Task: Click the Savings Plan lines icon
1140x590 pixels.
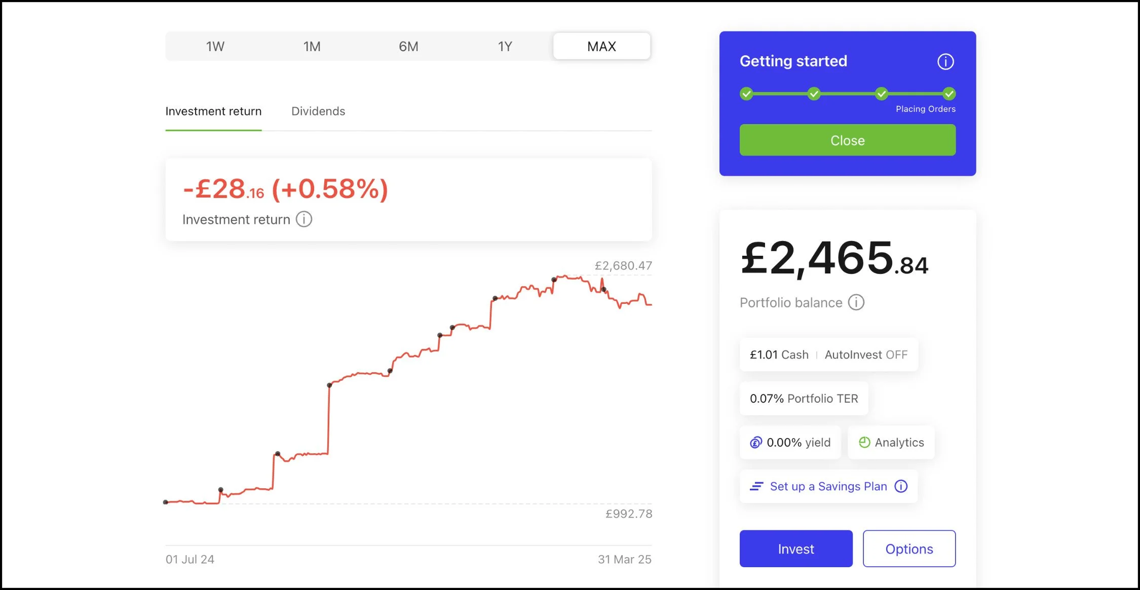Action: tap(756, 486)
